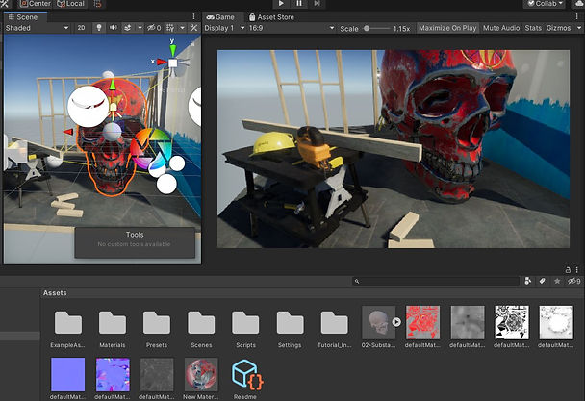Toggle 2D view mode
The image size is (585, 401).
[x=81, y=28]
